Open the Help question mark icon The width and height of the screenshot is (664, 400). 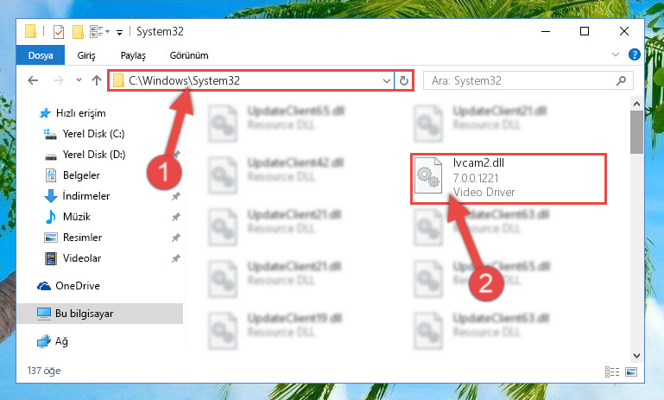(634, 54)
